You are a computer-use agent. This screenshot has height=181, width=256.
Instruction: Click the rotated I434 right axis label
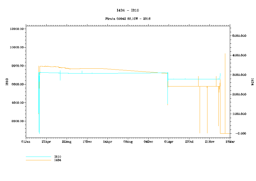pos(252,82)
